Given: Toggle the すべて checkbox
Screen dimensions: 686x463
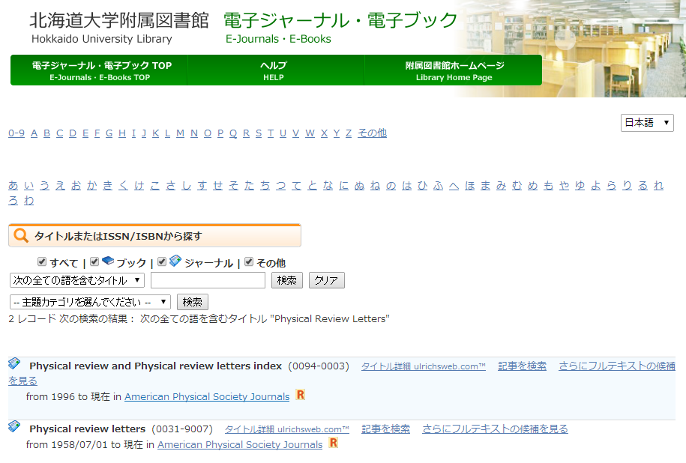Looking at the screenshot, I should (x=42, y=261).
